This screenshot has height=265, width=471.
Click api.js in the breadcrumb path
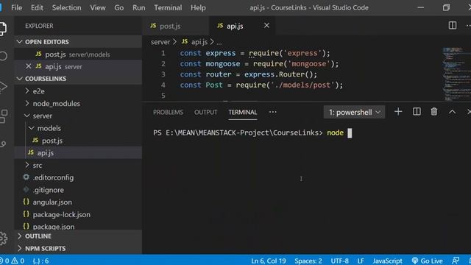tap(199, 42)
